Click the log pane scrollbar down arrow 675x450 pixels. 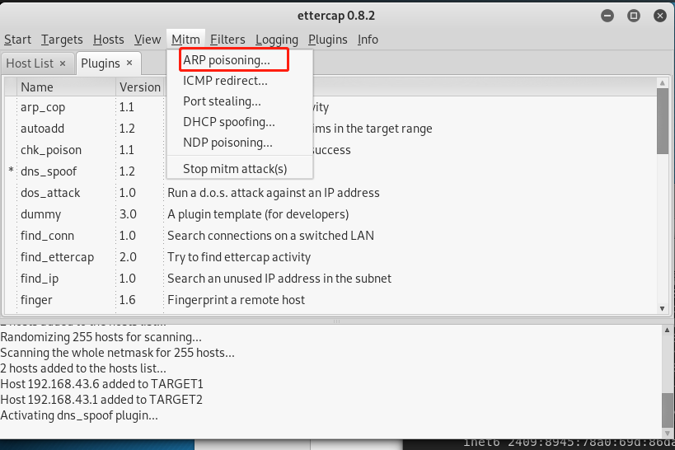(x=667, y=434)
